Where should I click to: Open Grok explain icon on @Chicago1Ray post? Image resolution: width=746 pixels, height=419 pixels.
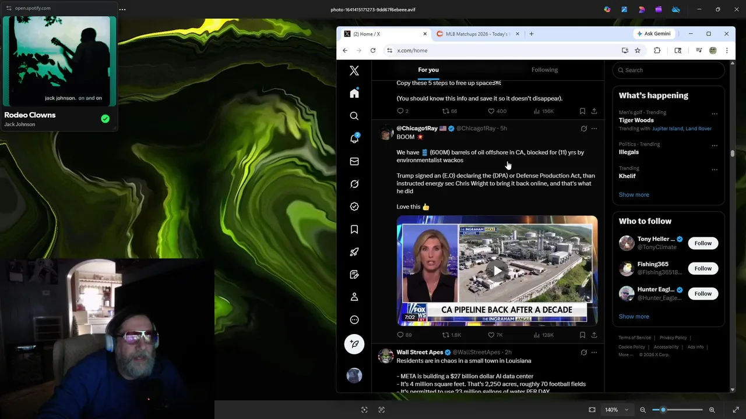pos(583,129)
